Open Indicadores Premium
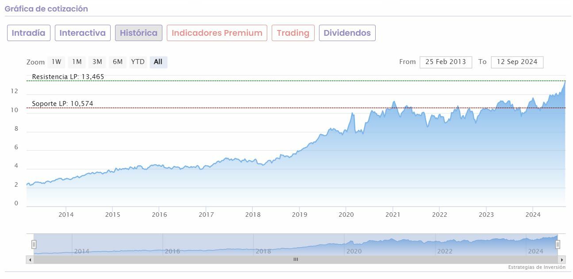This screenshot has height=279, width=573. coord(217,33)
